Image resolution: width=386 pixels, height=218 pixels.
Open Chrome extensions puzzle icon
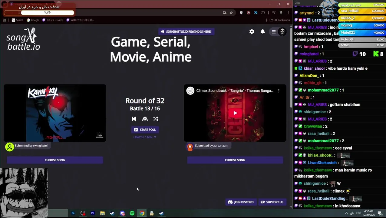tap(263, 13)
